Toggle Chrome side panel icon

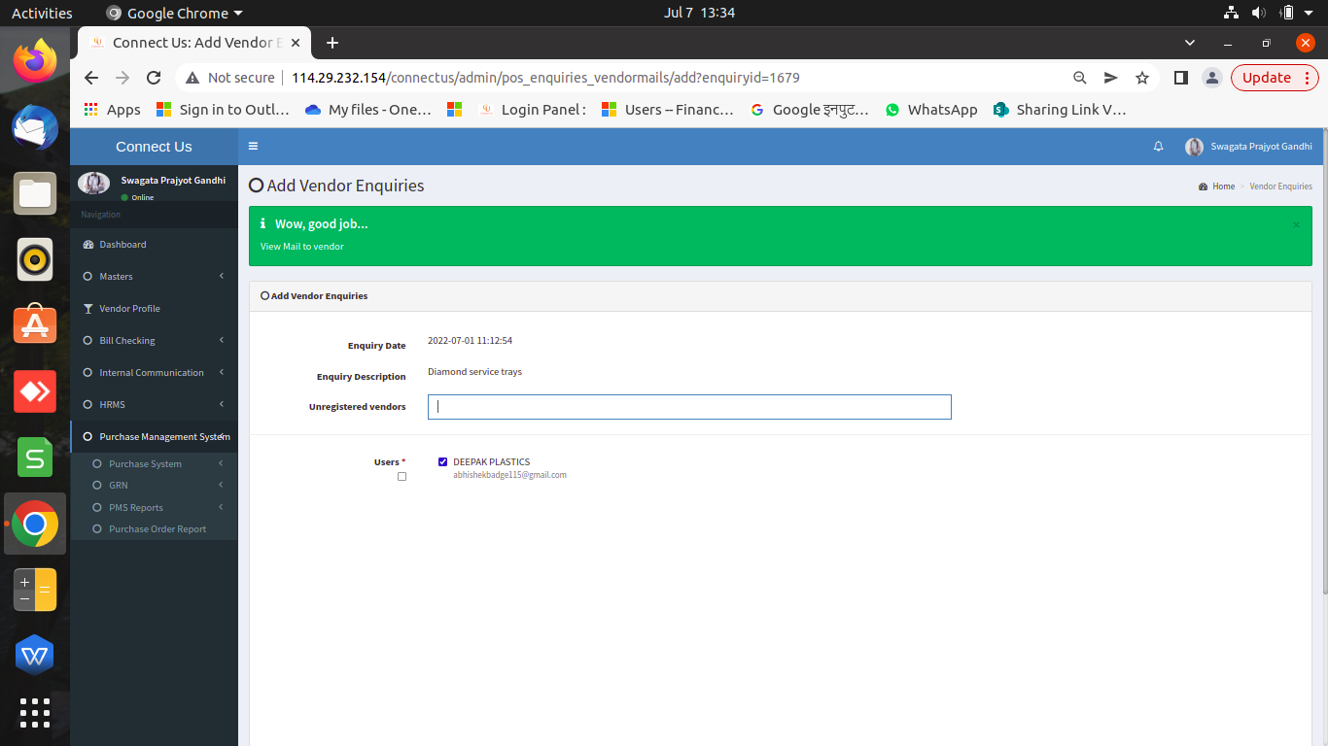pyautogui.click(x=1180, y=78)
